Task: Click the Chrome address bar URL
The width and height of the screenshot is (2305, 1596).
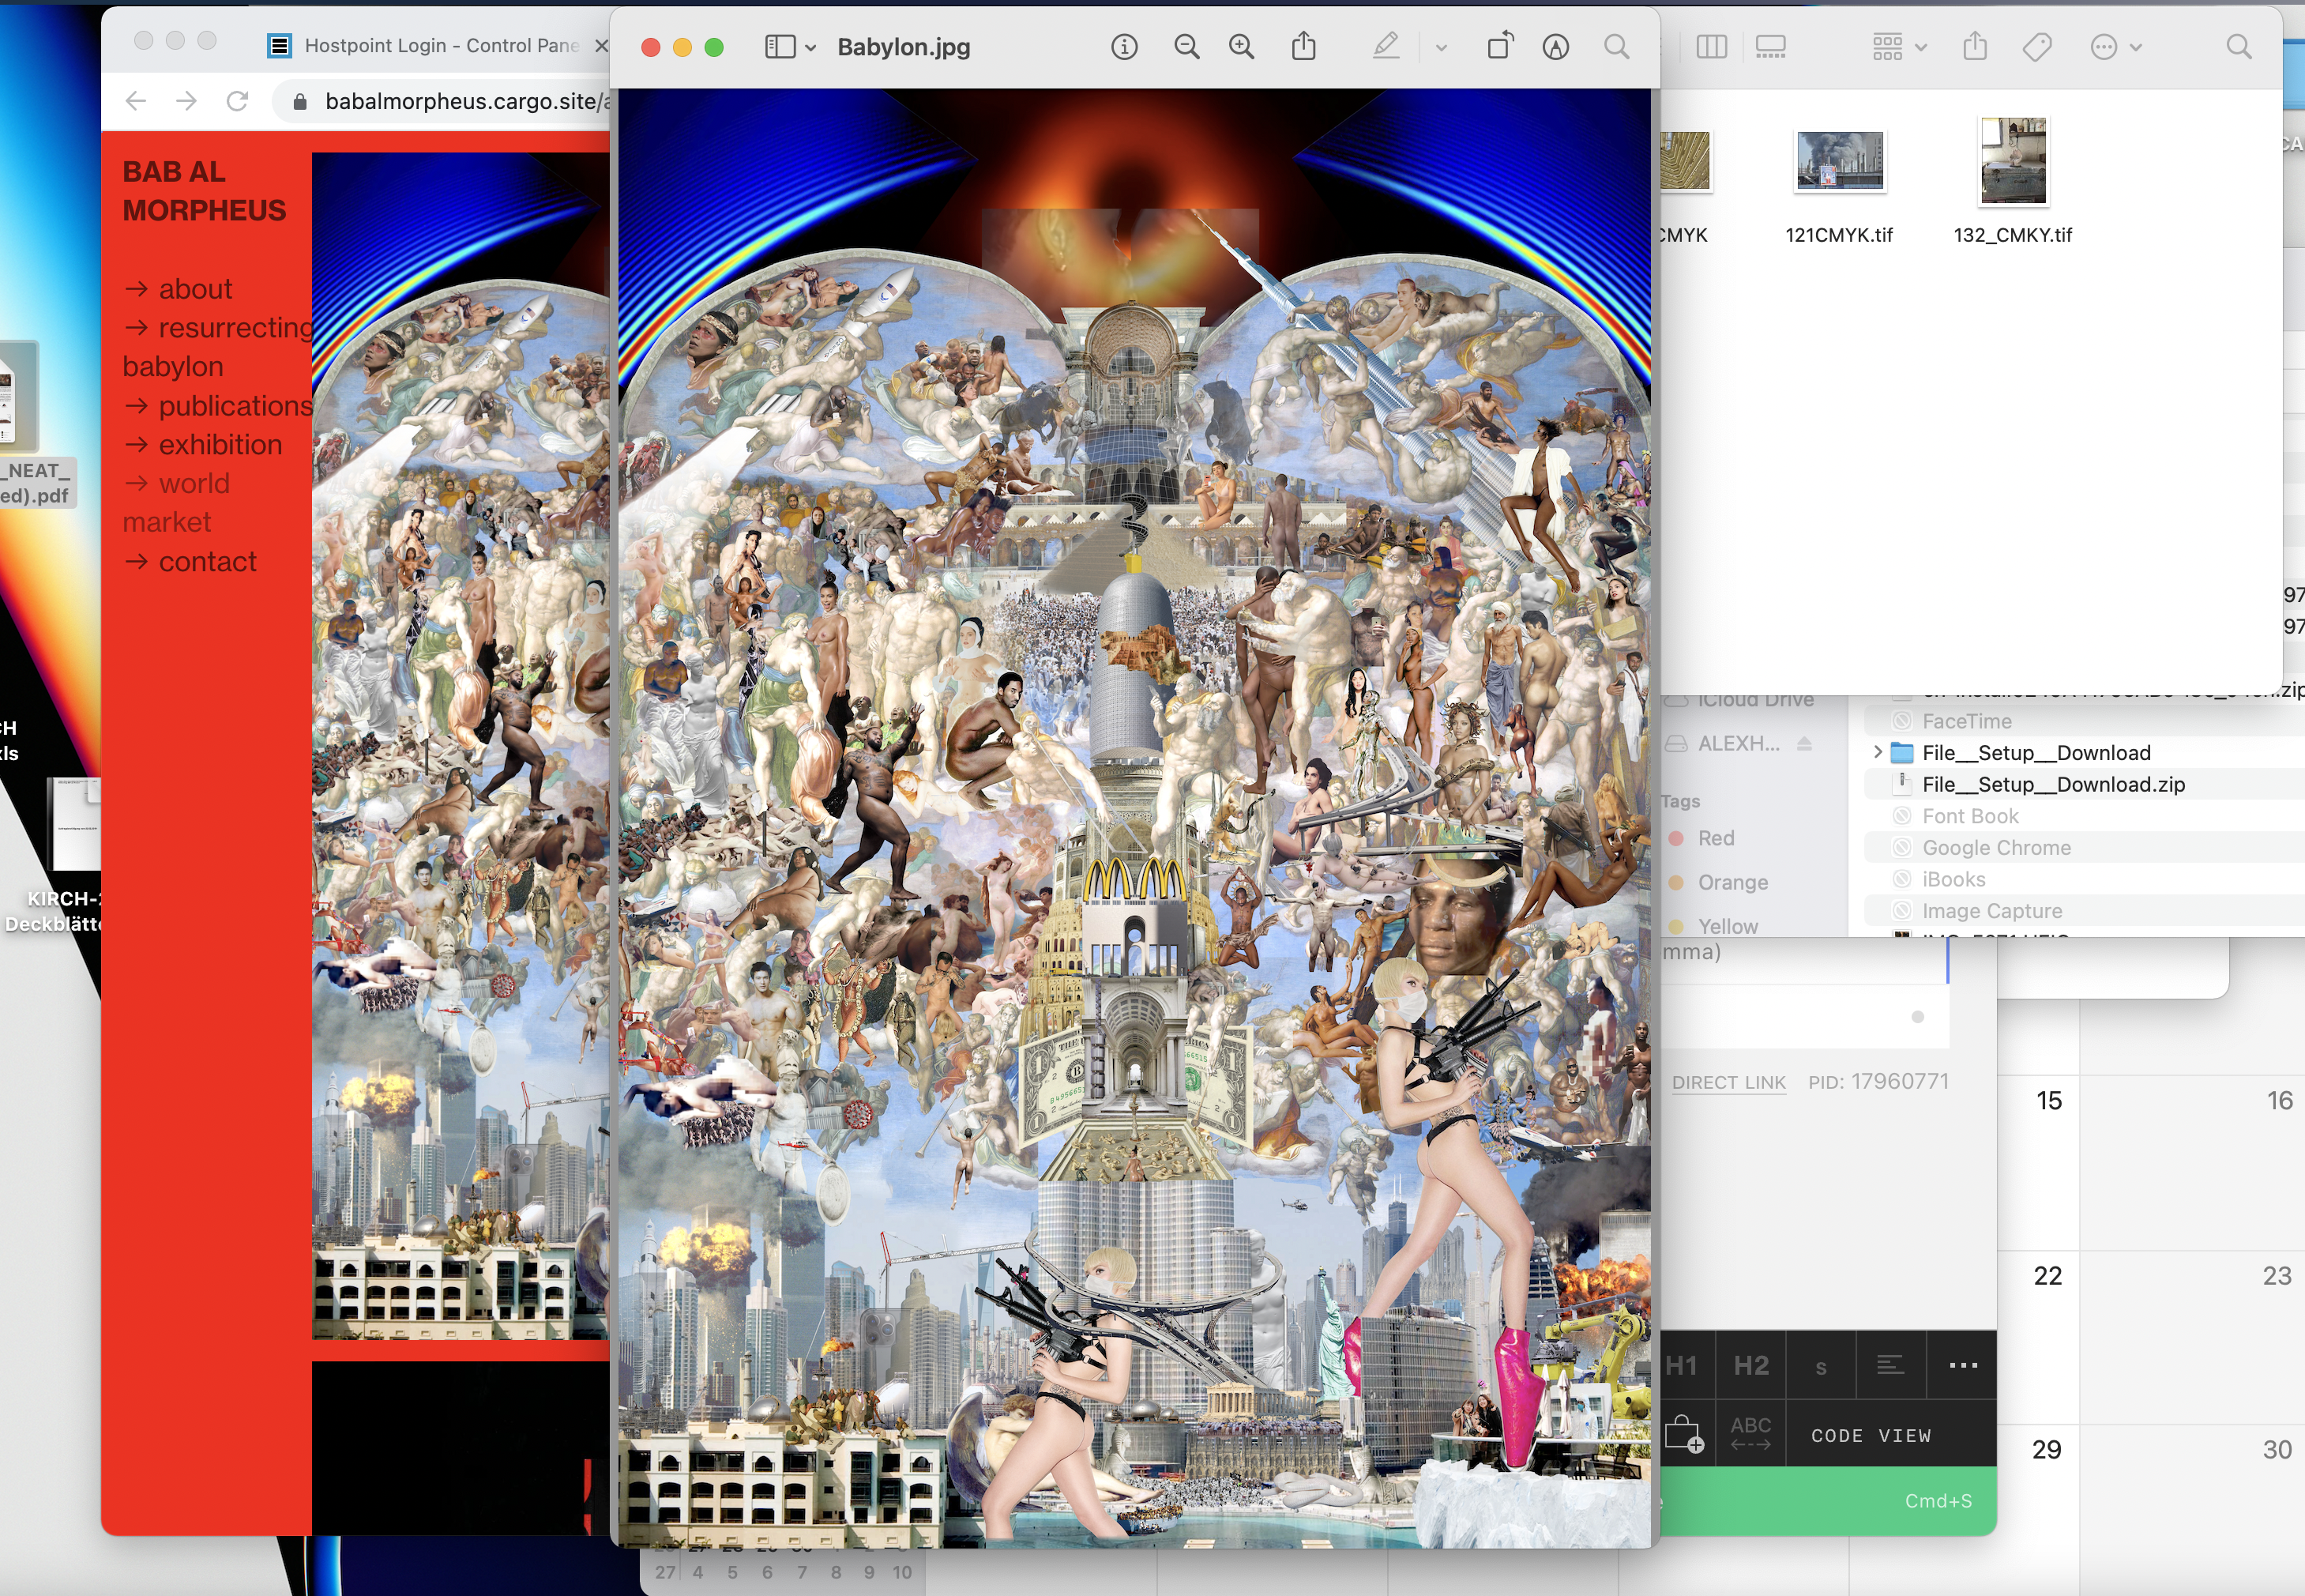Action: click(466, 101)
